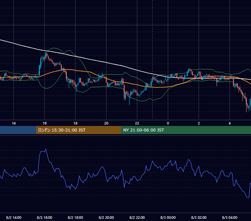
Task: Select the ロンドン 15:30-21:00 JST session bar
Action: tap(78, 130)
